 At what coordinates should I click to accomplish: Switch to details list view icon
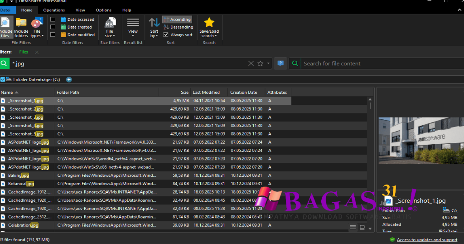tap(353, 227)
